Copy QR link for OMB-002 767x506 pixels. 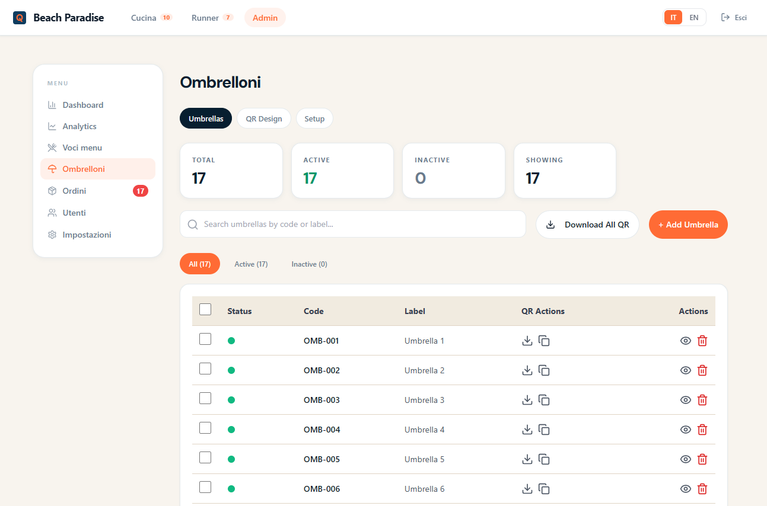point(544,370)
